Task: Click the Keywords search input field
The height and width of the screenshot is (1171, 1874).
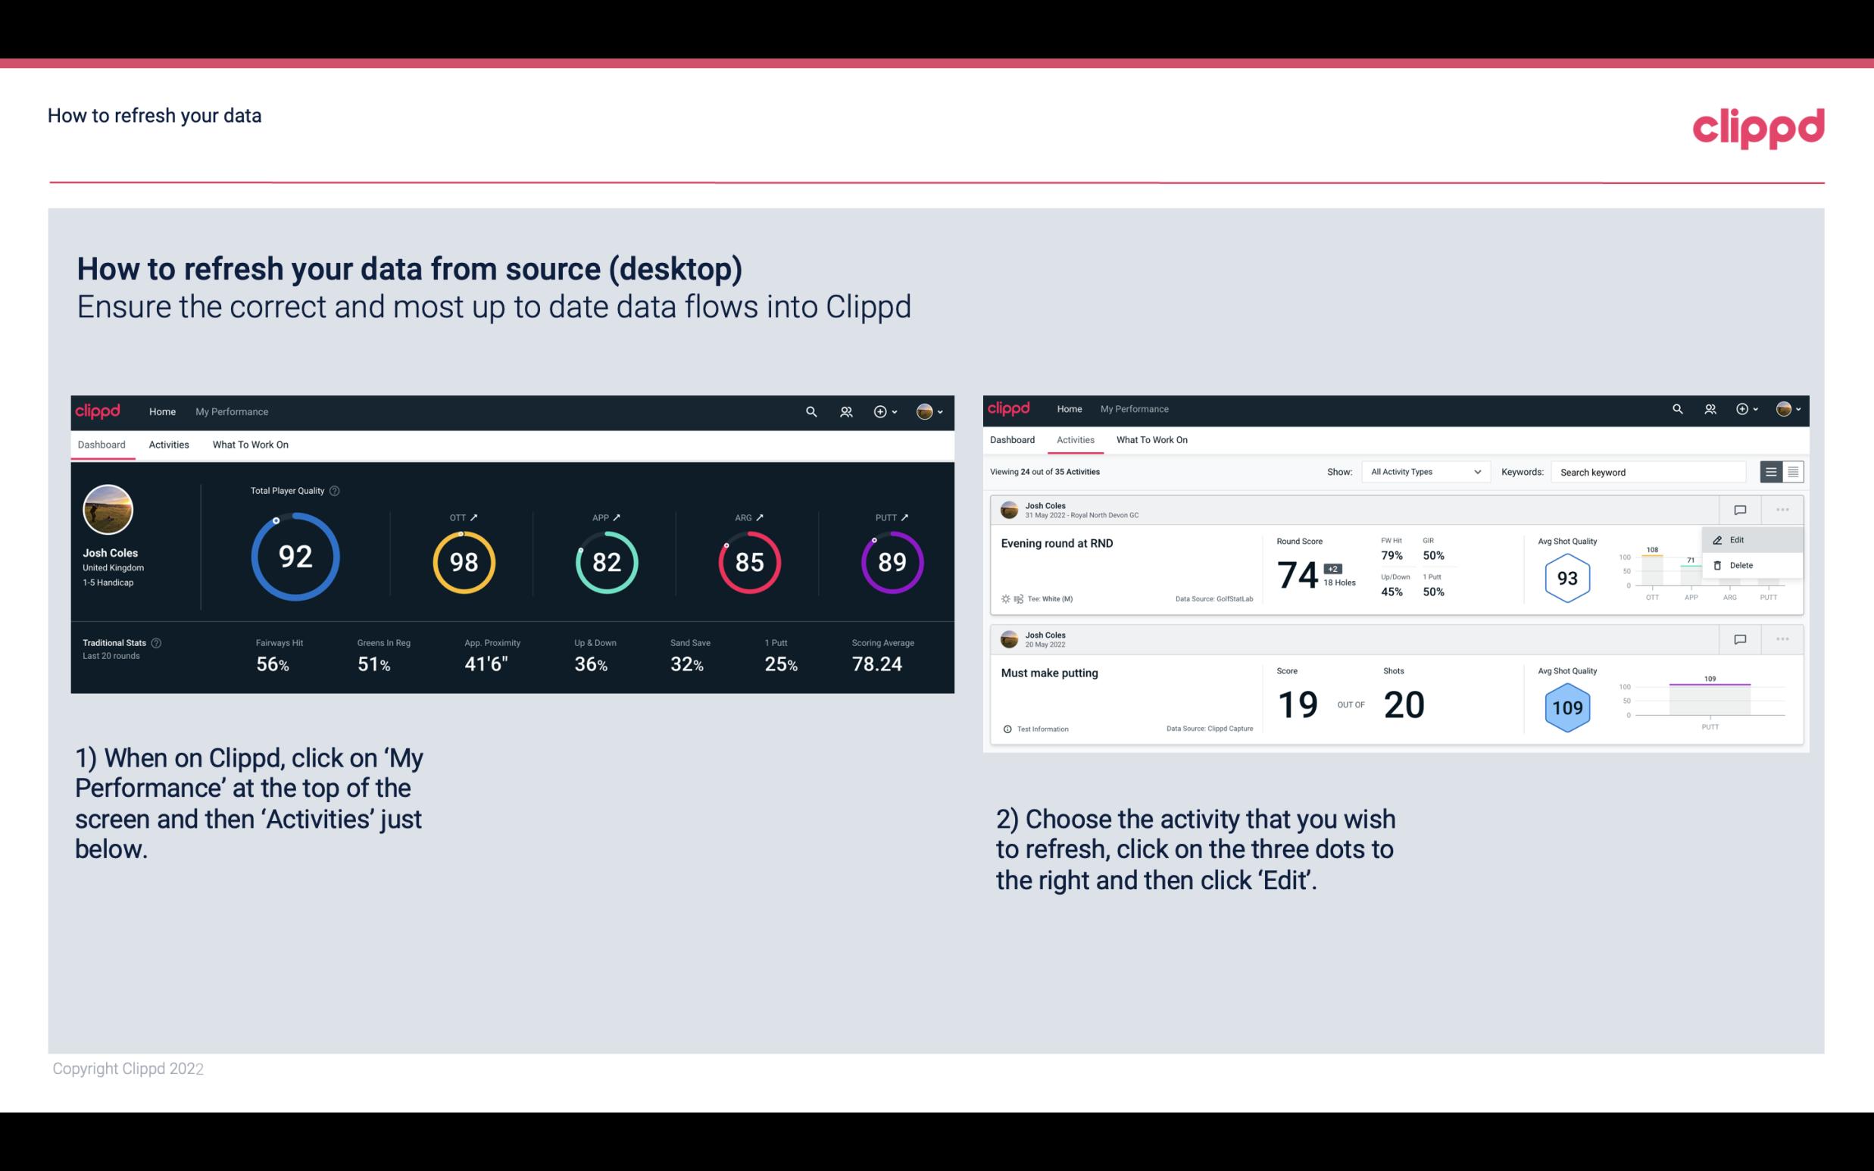Action: click(1653, 471)
